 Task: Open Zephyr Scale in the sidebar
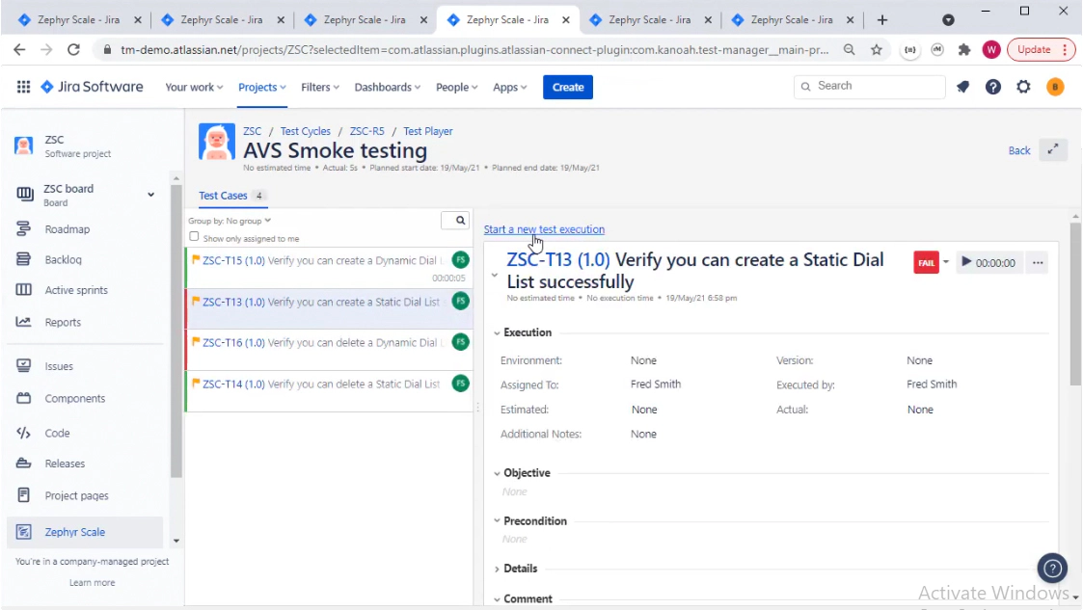pyautogui.click(x=74, y=532)
